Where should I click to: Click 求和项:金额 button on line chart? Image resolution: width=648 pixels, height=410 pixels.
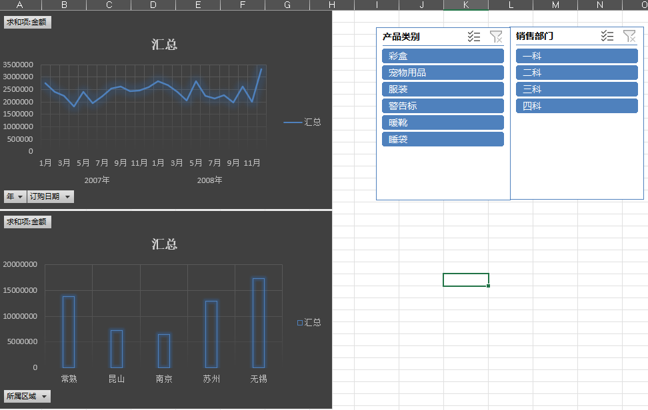[27, 22]
